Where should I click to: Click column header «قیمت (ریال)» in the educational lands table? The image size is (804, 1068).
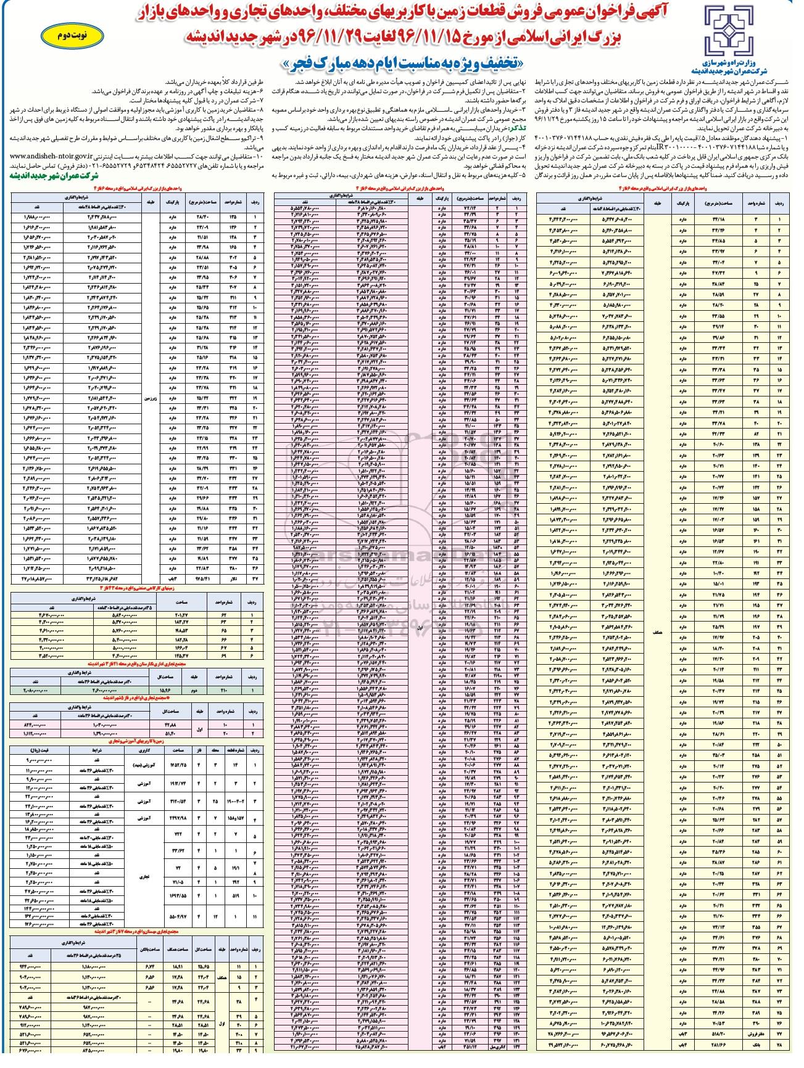(x=39, y=750)
